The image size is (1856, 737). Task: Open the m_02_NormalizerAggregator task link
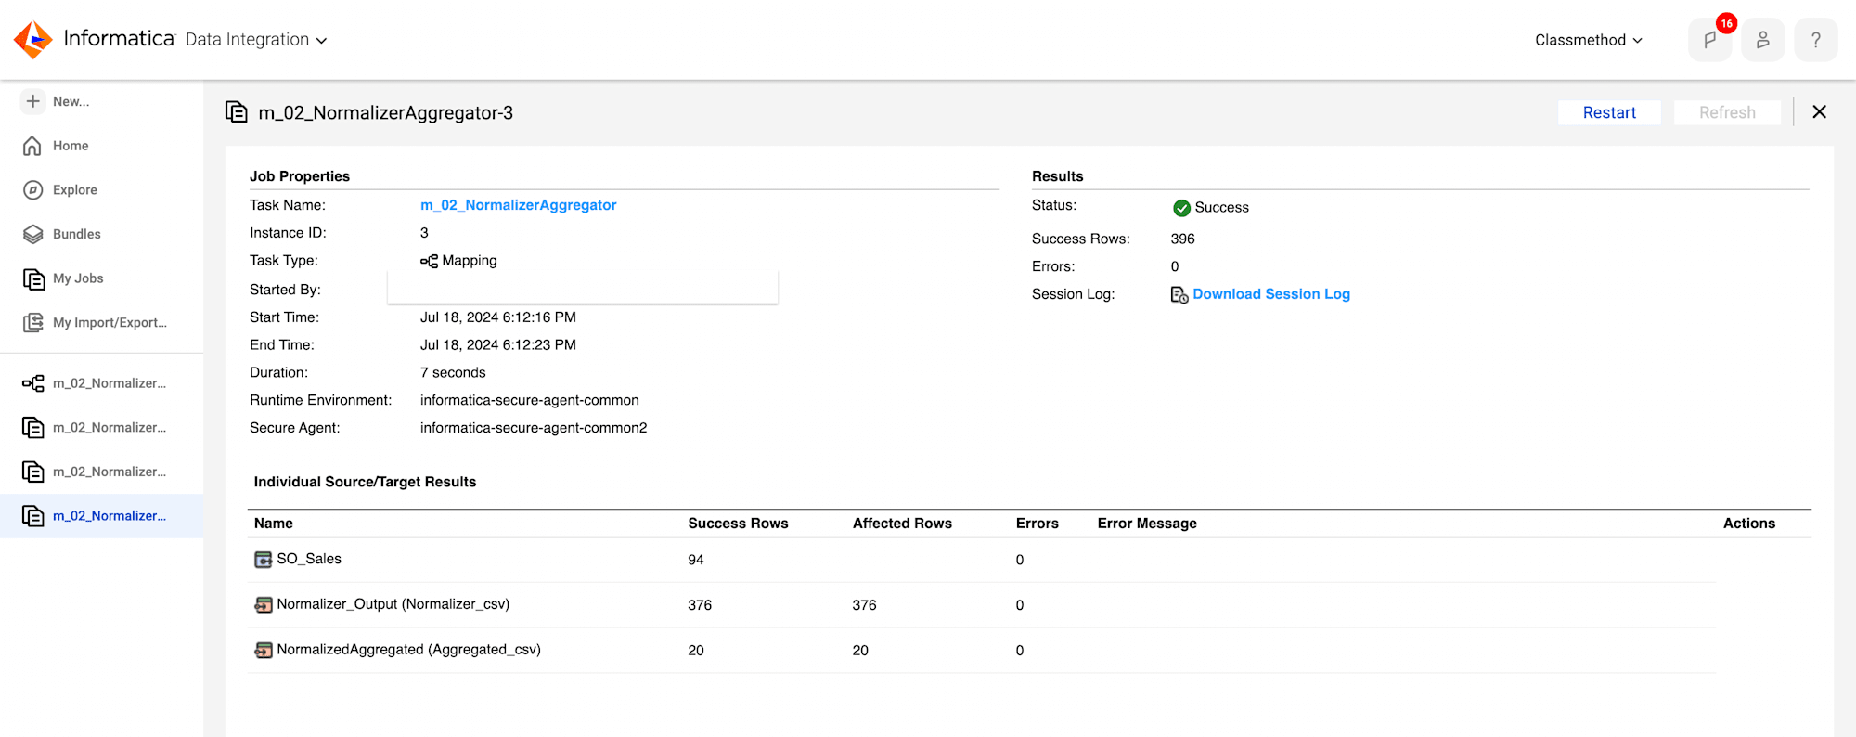click(x=518, y=205)
